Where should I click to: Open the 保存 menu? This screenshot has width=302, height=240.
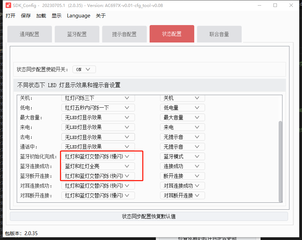click(25, 16)
